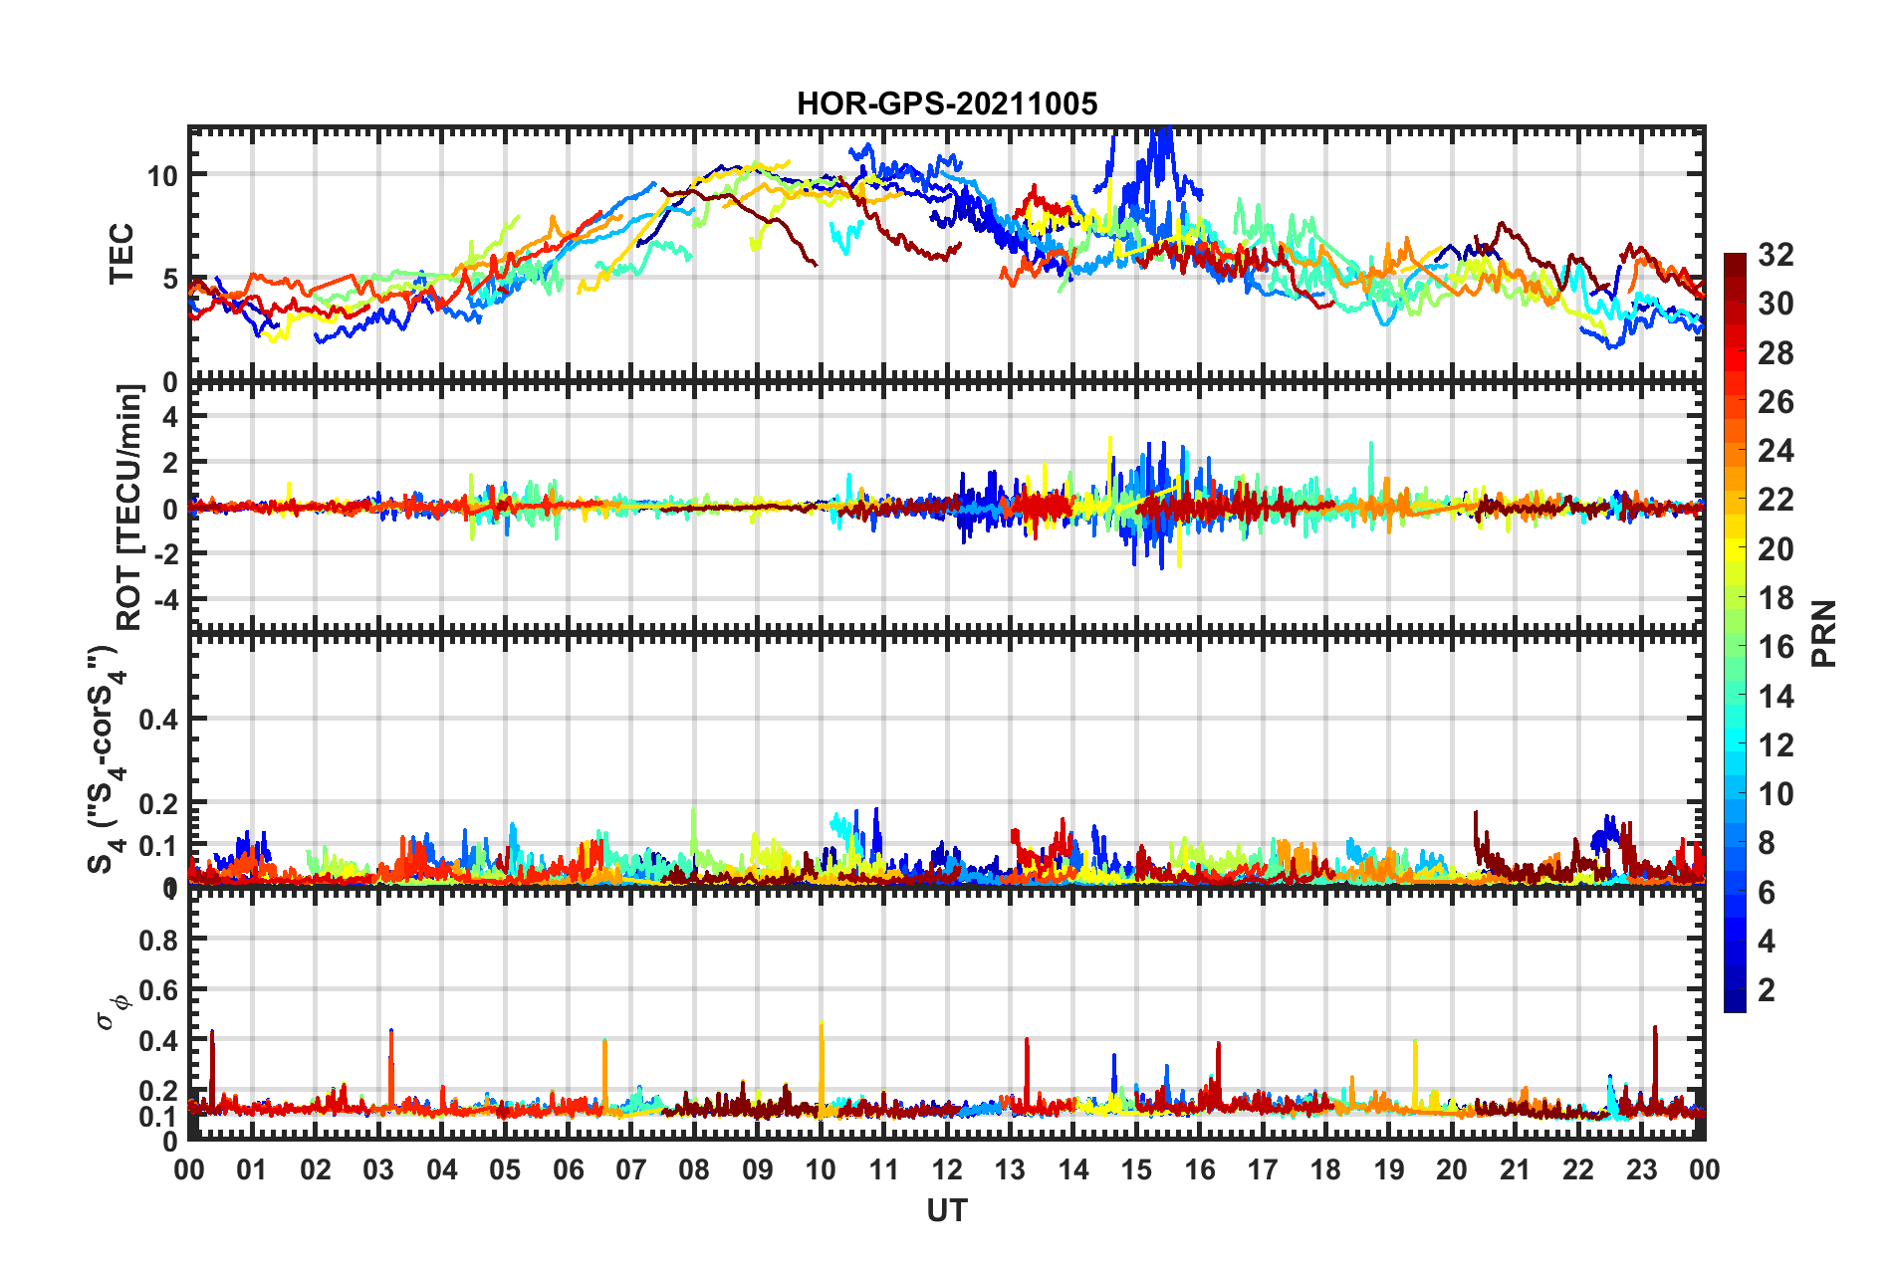Image resolution: width=1894 pixels, height=1266 pixels.
Task: Select colorbar tick label 32
Action: pos(1776,255)
